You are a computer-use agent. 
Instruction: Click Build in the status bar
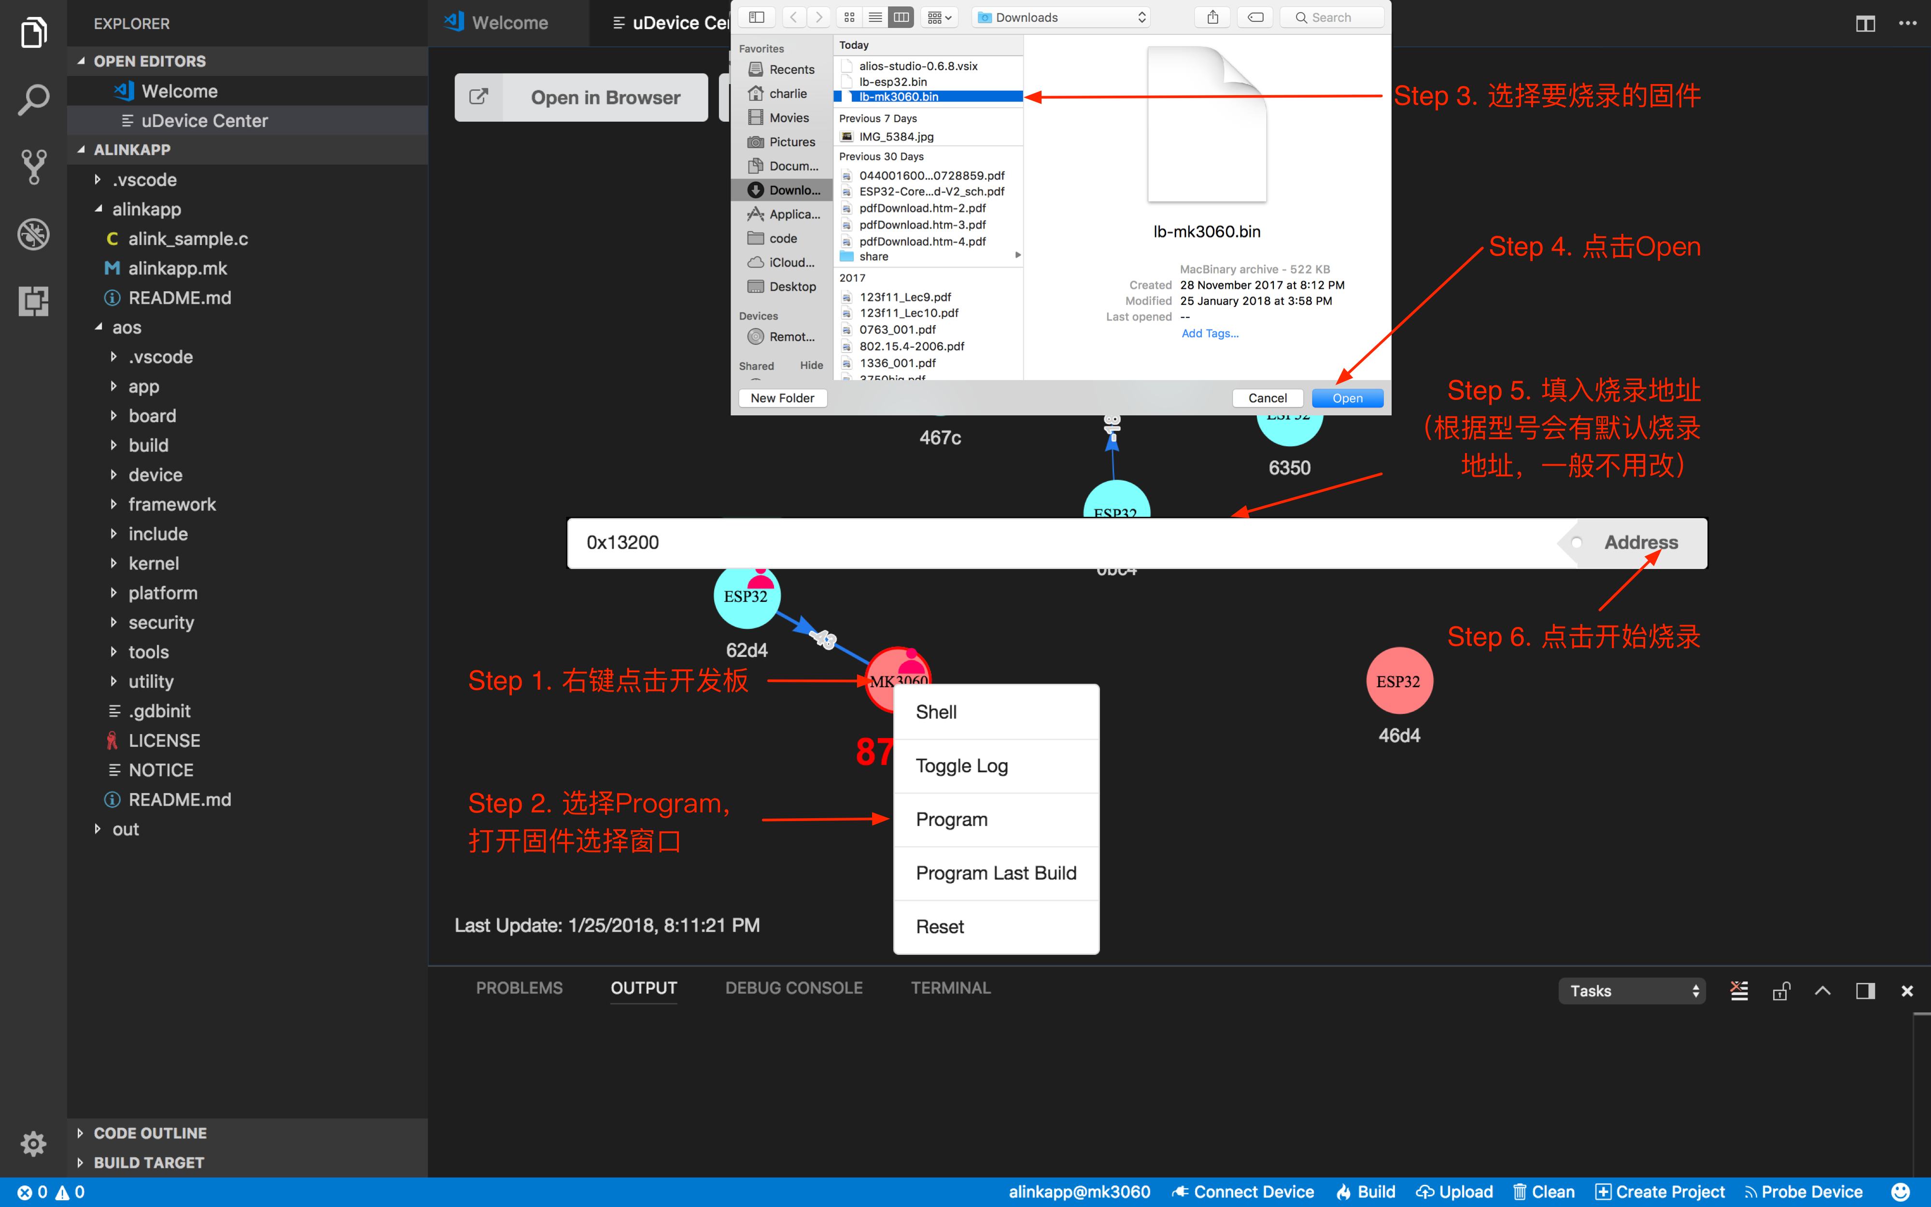pyautogui.click(x=1366, y=1192)
